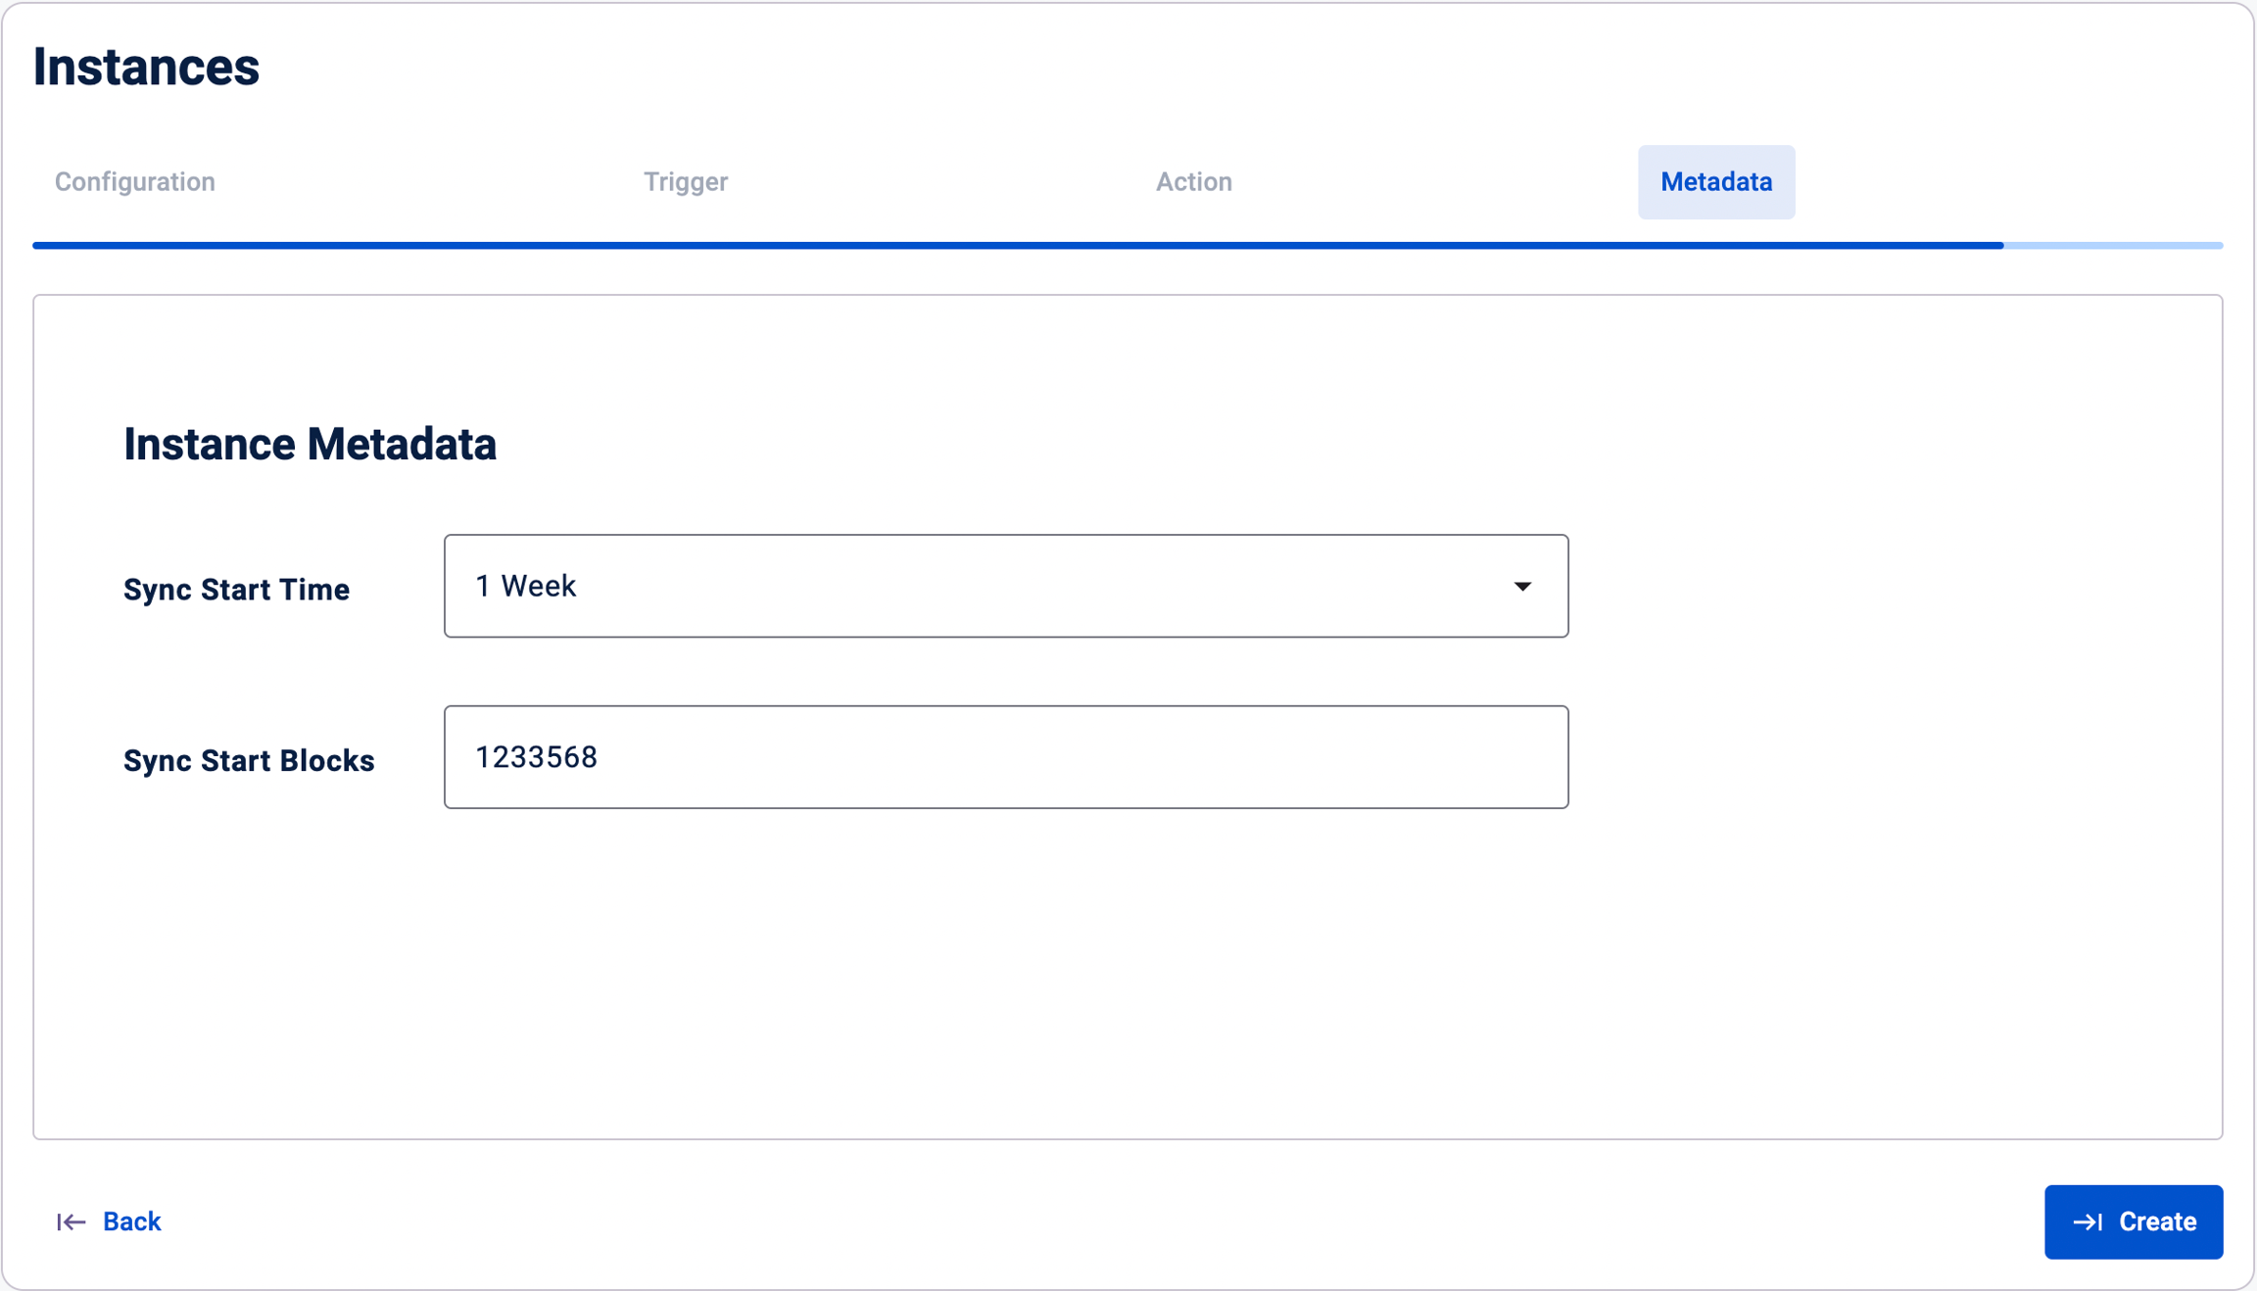The image size is (2257, 1291).
Task: Click the dropdown caret for Sync Start Time
Action: click(x=1521, y=586)
